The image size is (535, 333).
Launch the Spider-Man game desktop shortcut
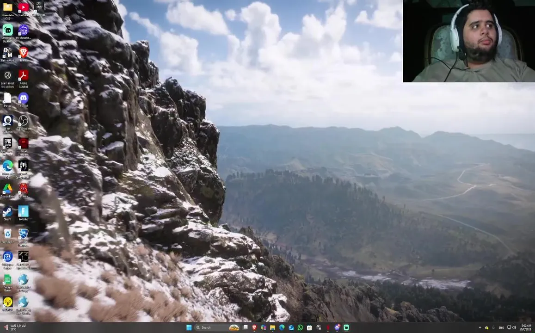coord(23,169)
